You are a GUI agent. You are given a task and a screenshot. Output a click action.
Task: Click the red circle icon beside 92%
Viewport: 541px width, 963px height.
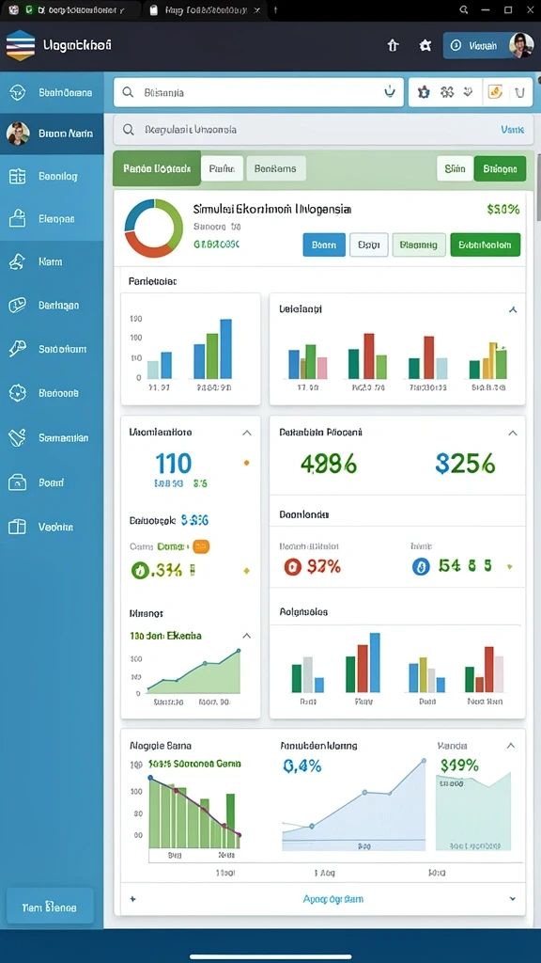point(293,566)
